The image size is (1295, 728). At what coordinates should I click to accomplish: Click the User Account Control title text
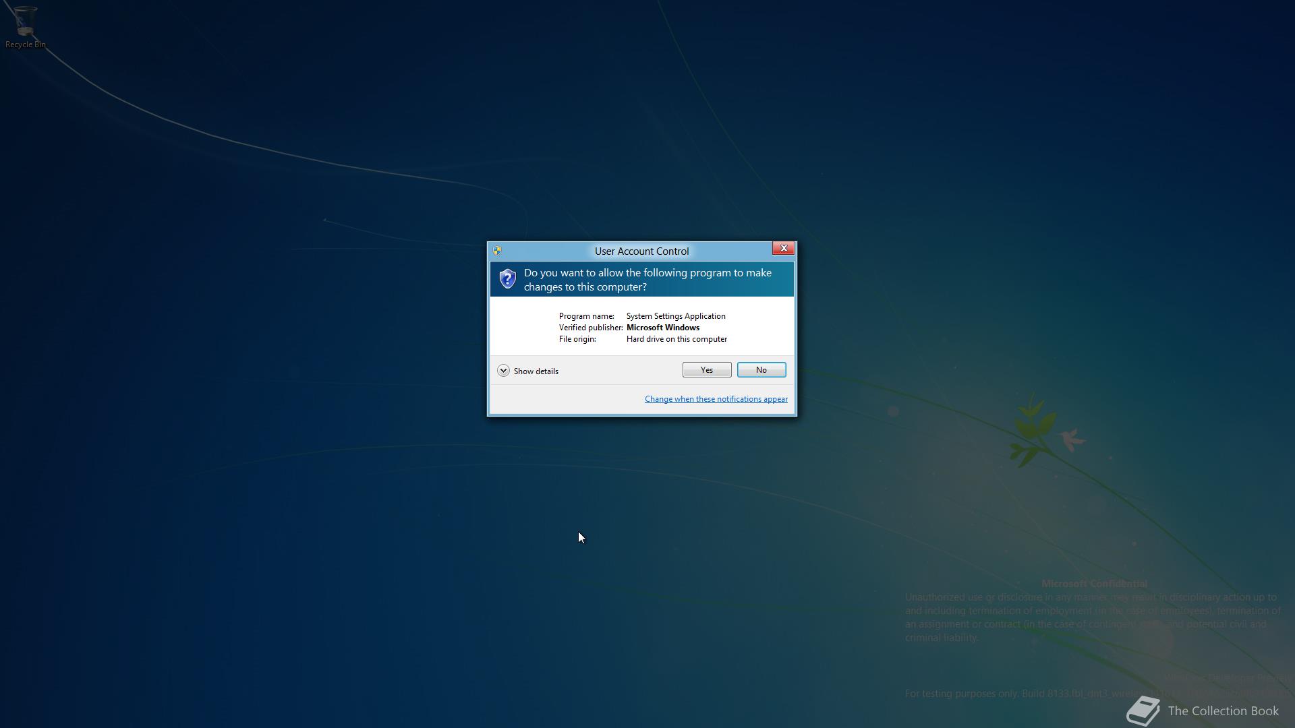(x=641, y=251)
